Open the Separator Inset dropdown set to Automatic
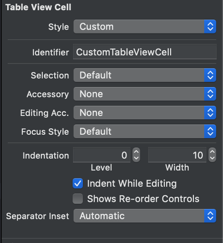Screen dimensions: 223x243 [145, 216]
